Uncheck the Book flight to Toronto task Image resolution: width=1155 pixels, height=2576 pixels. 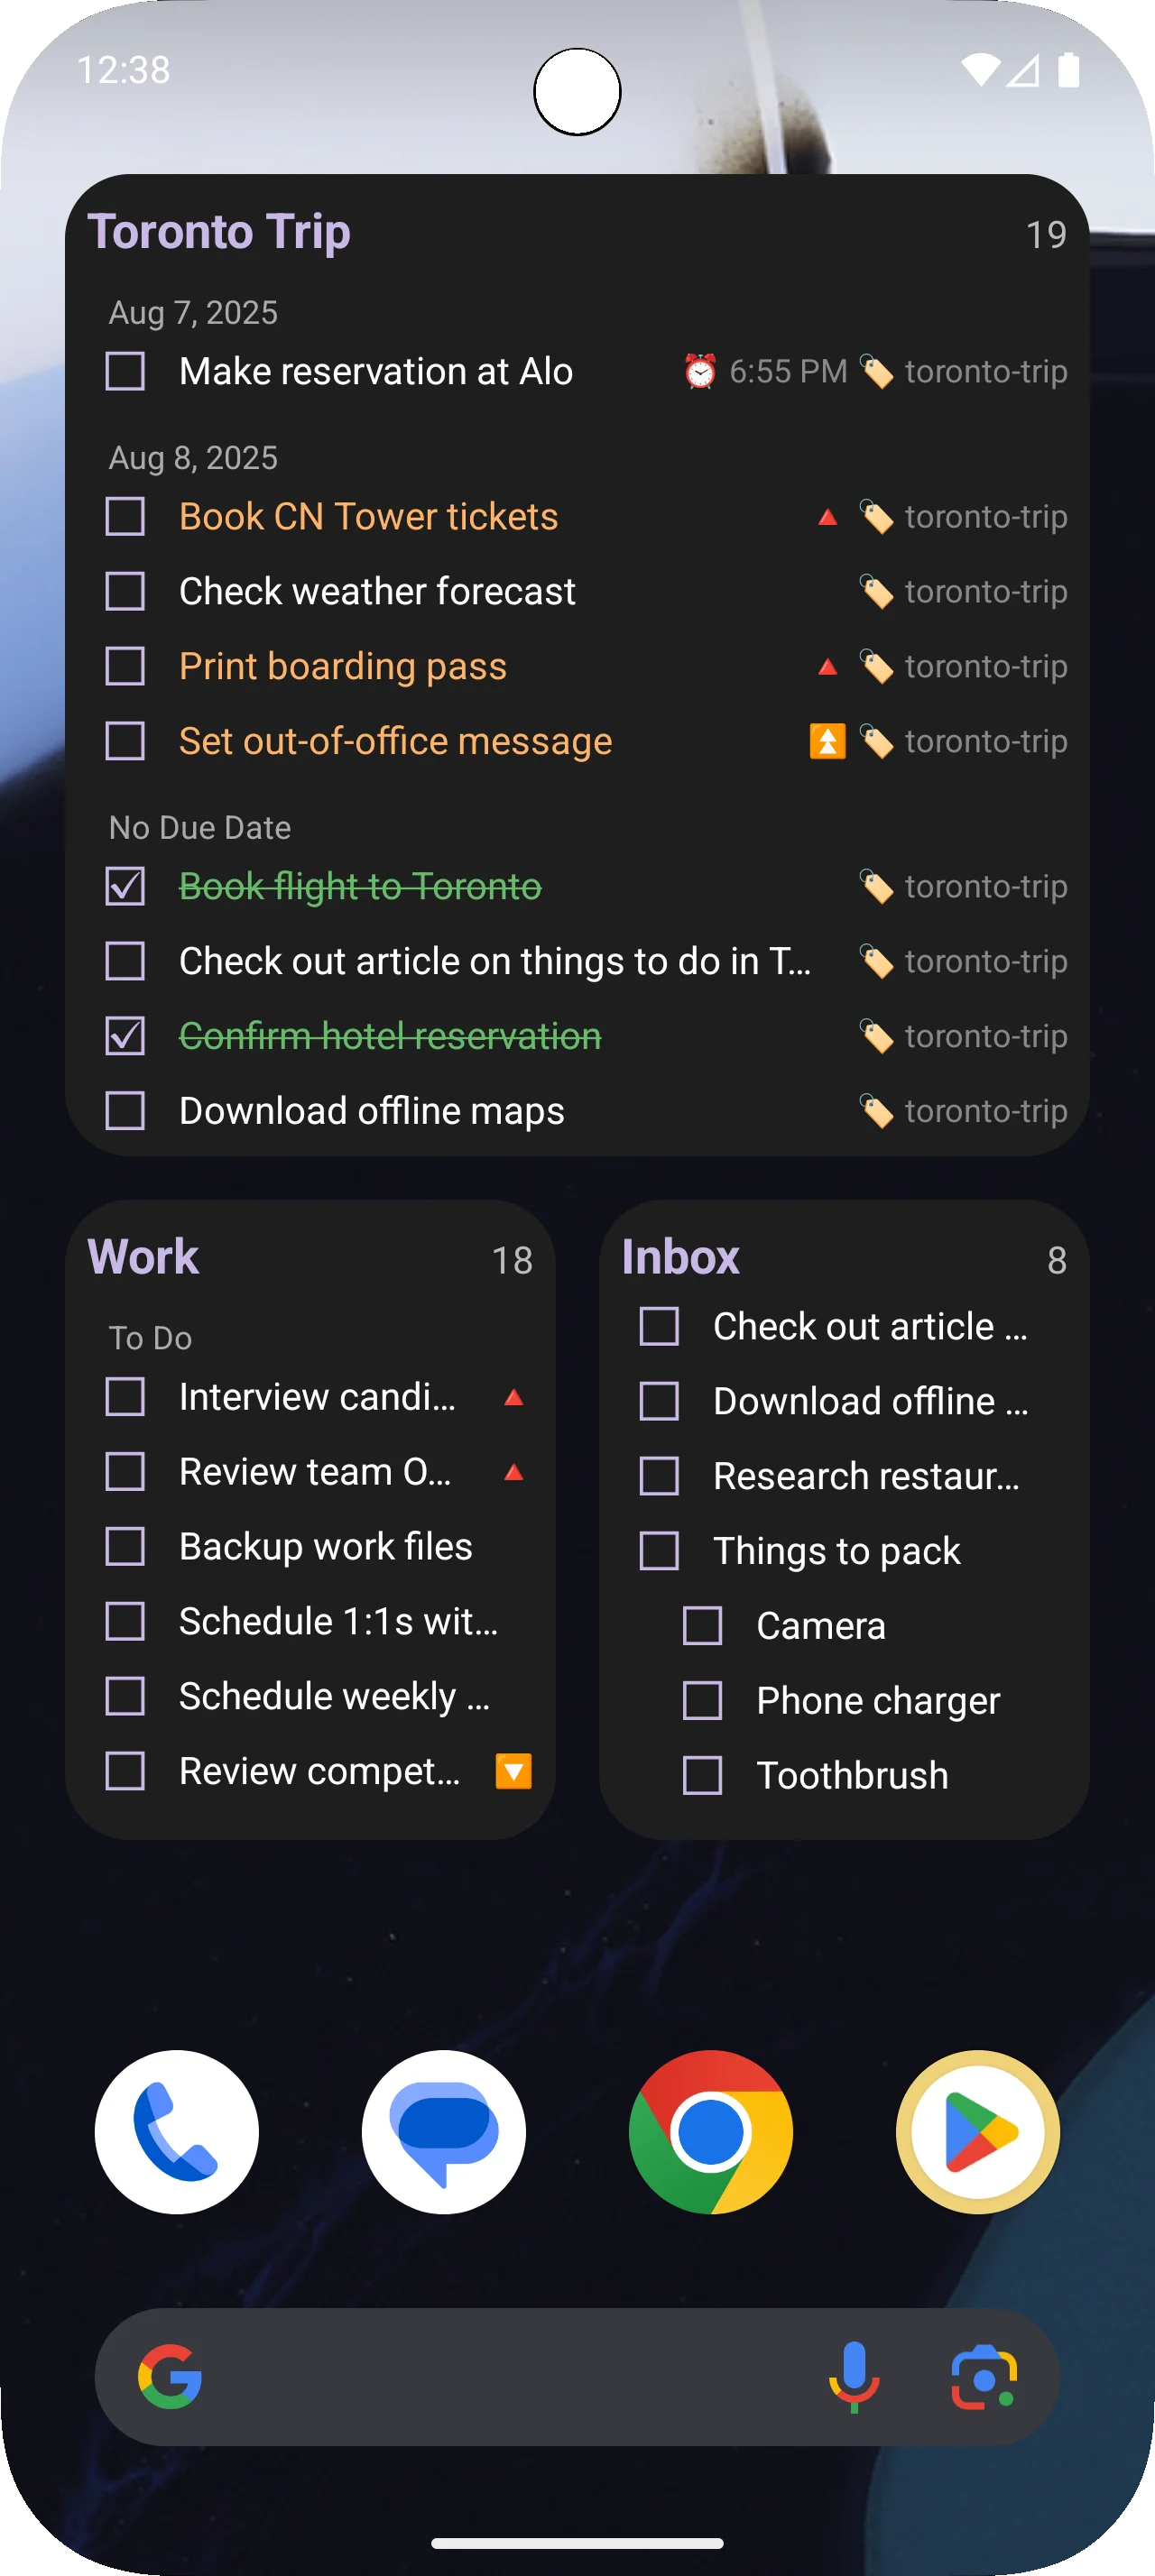(x=125, y=887)
